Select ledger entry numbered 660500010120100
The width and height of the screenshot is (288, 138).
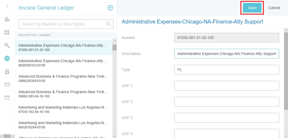pyautogui.click(x=63, y=63)
